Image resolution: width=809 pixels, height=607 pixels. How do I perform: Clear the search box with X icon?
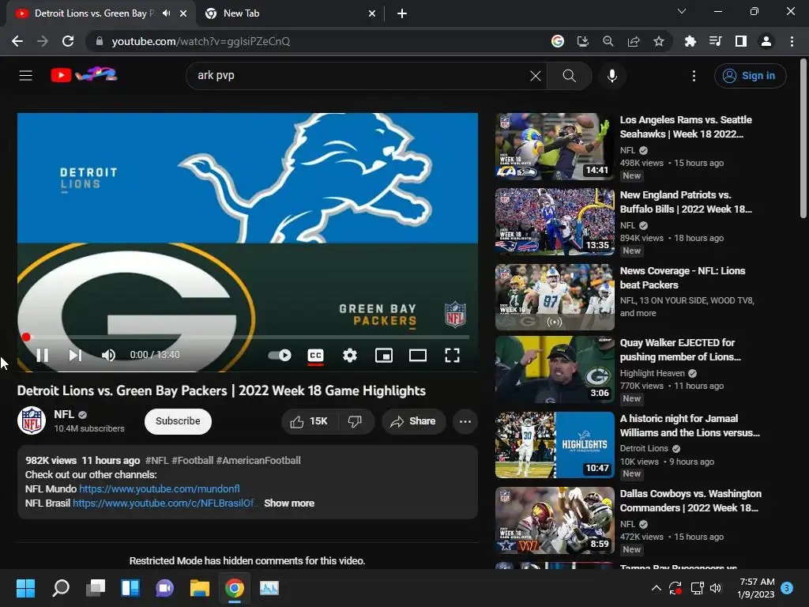pyautogui.click(x=536, y=76)
